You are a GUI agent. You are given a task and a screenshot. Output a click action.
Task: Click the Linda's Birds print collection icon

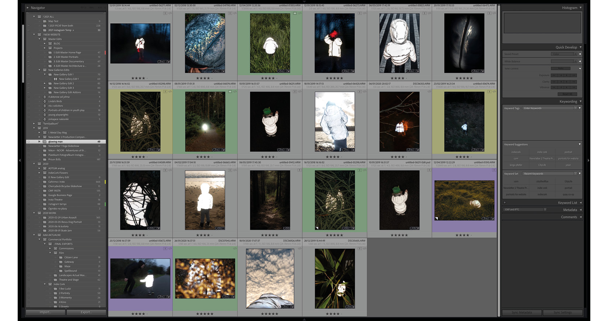pos(45,101)
